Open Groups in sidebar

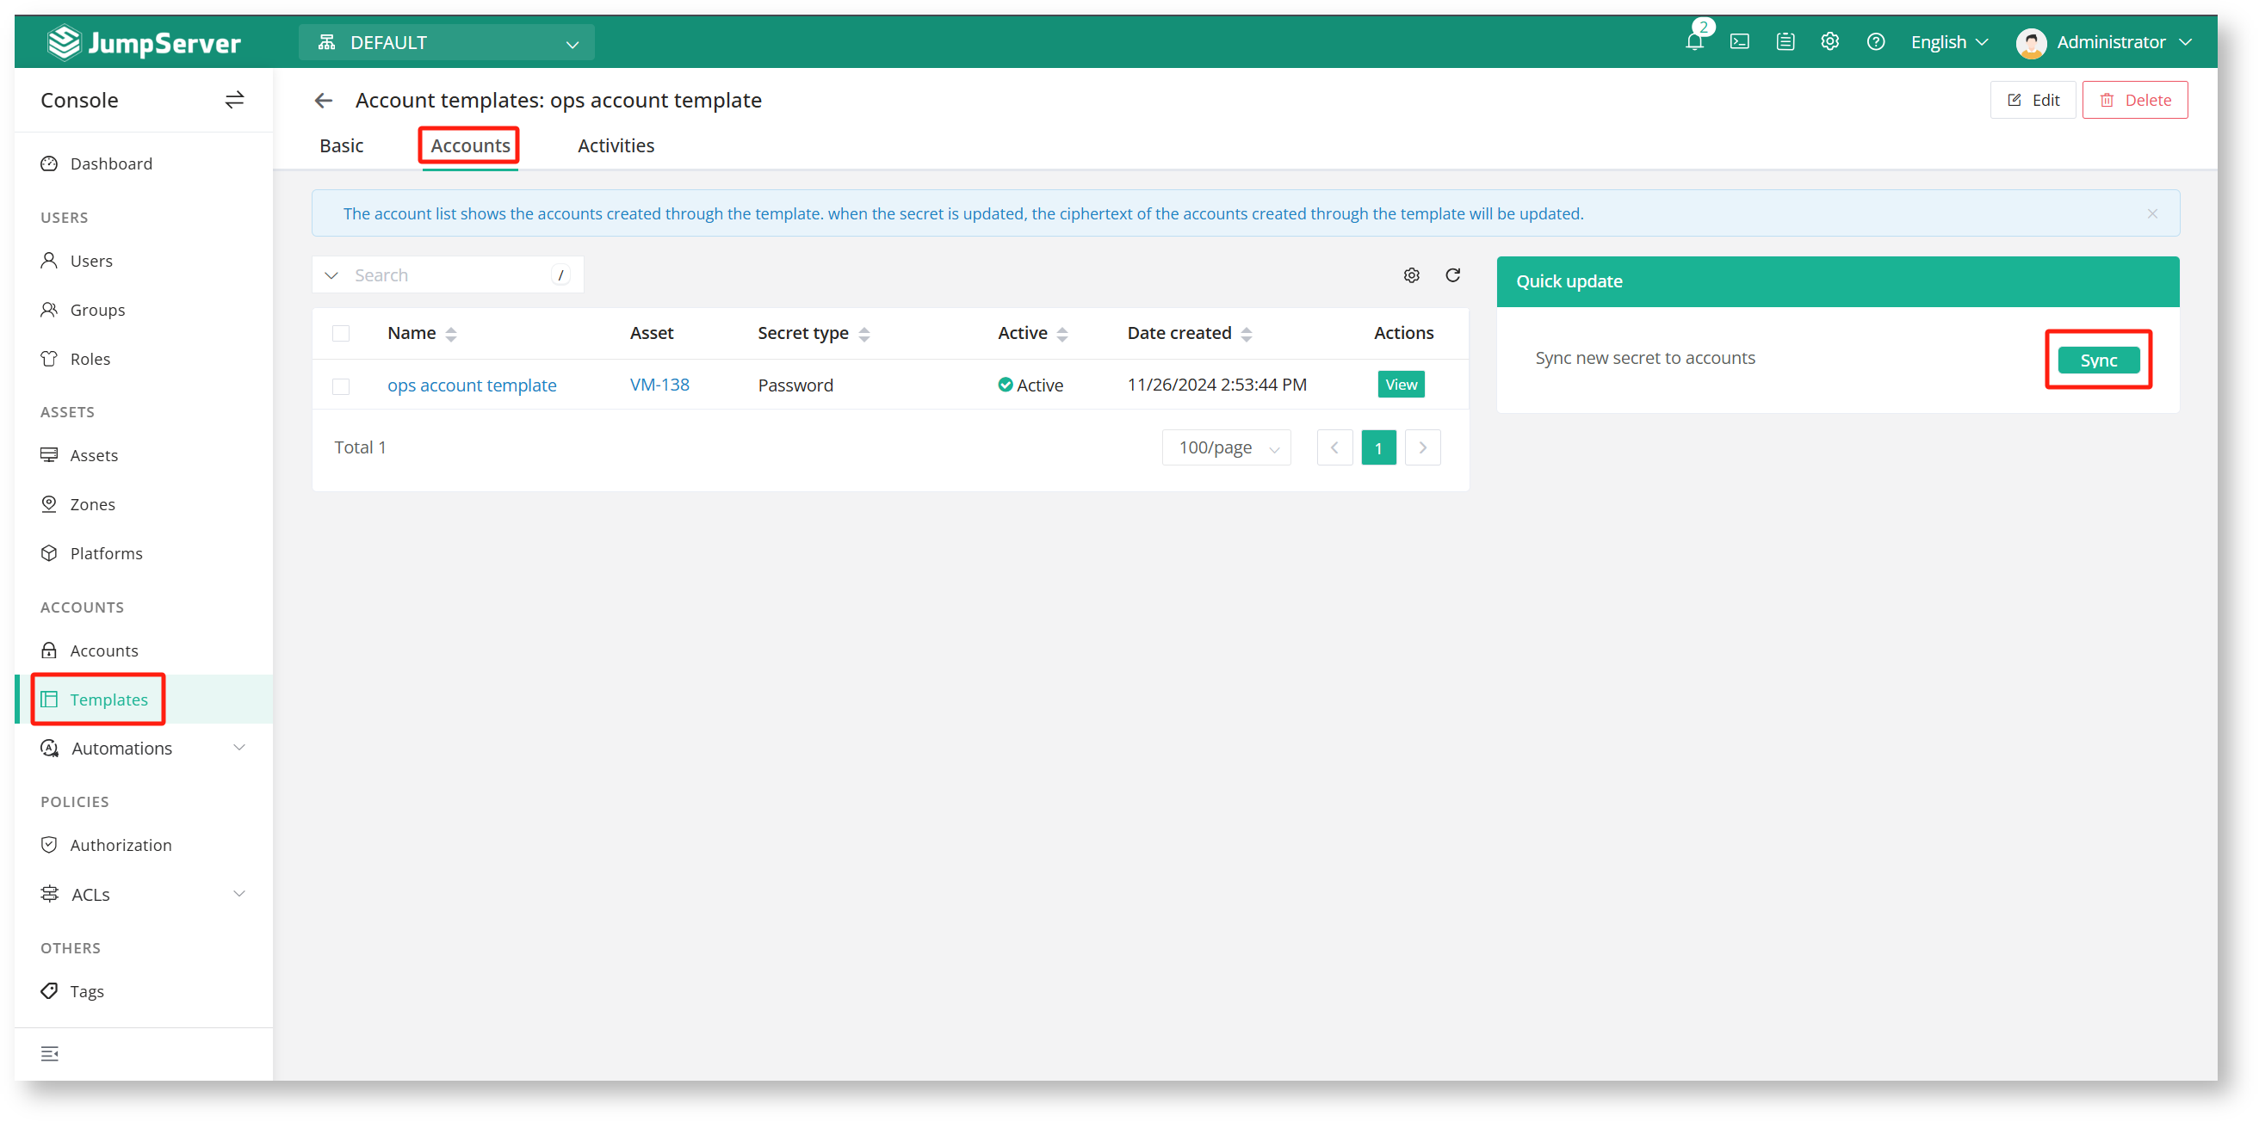(x=144, y=311)
